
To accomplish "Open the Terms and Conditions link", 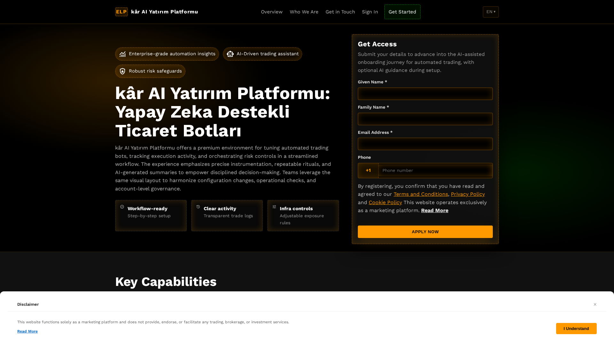I will click(421, 194).
